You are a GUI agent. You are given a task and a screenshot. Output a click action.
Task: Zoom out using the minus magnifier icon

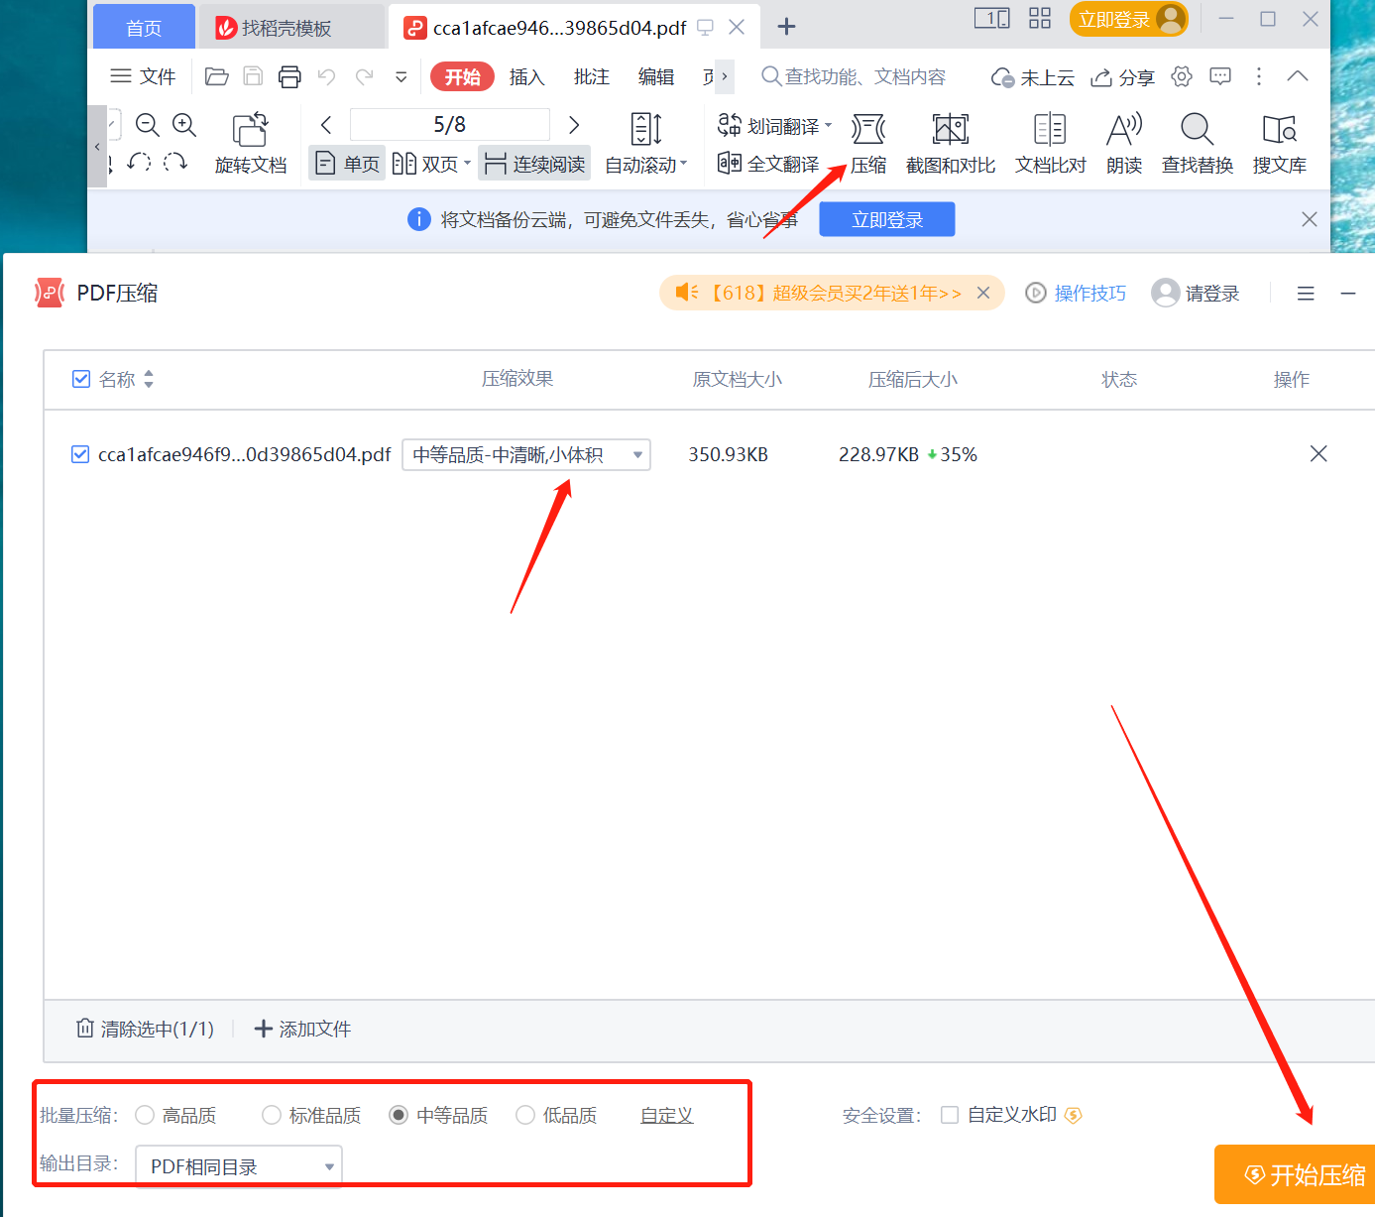(x=148, y=125)
